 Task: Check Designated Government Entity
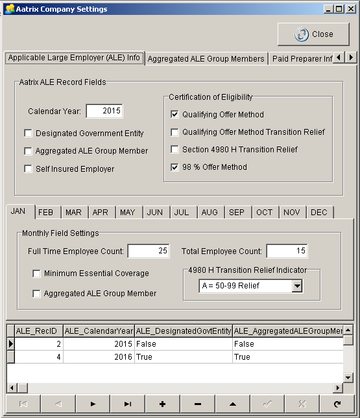(x=28, y=133)
